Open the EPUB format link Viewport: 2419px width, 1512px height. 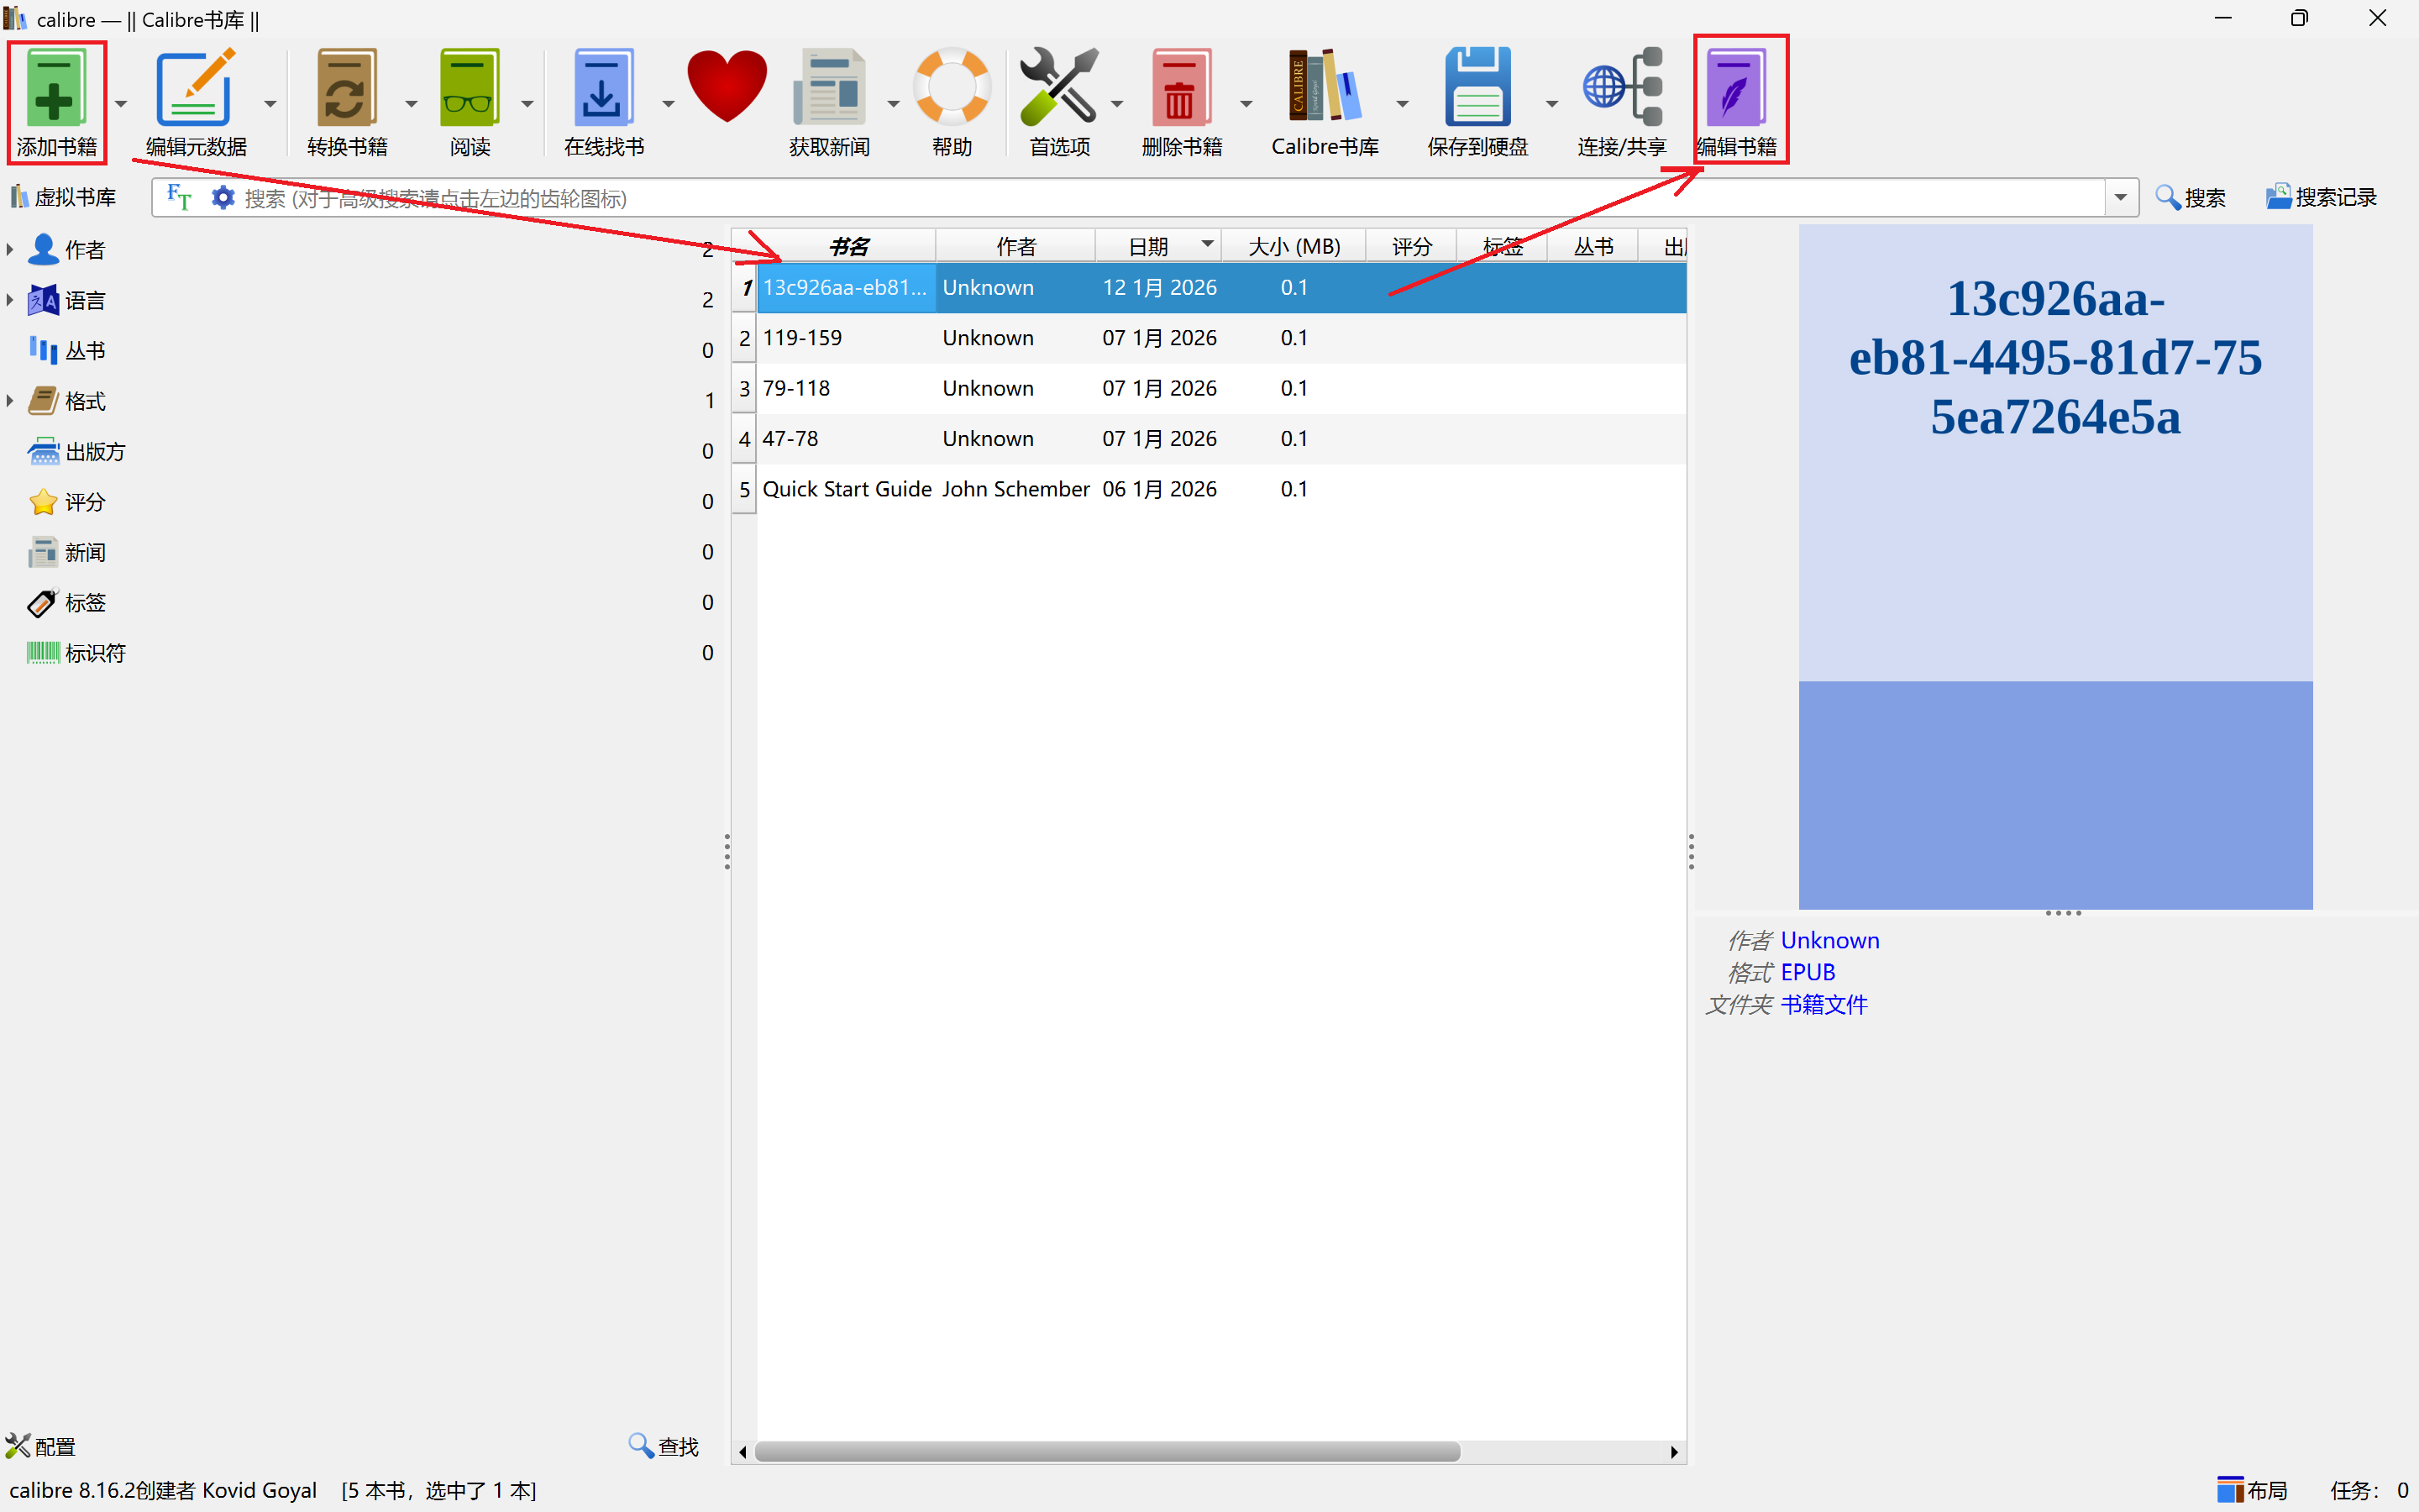tap(1808, 972)
